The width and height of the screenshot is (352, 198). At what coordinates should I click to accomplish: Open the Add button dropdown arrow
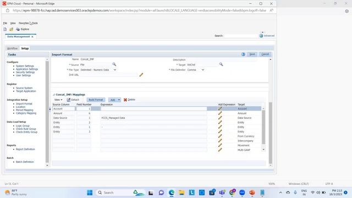pos(119,100)
